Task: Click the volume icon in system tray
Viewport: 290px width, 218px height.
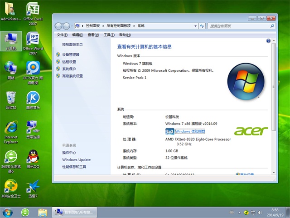Action: click(261, 212)
